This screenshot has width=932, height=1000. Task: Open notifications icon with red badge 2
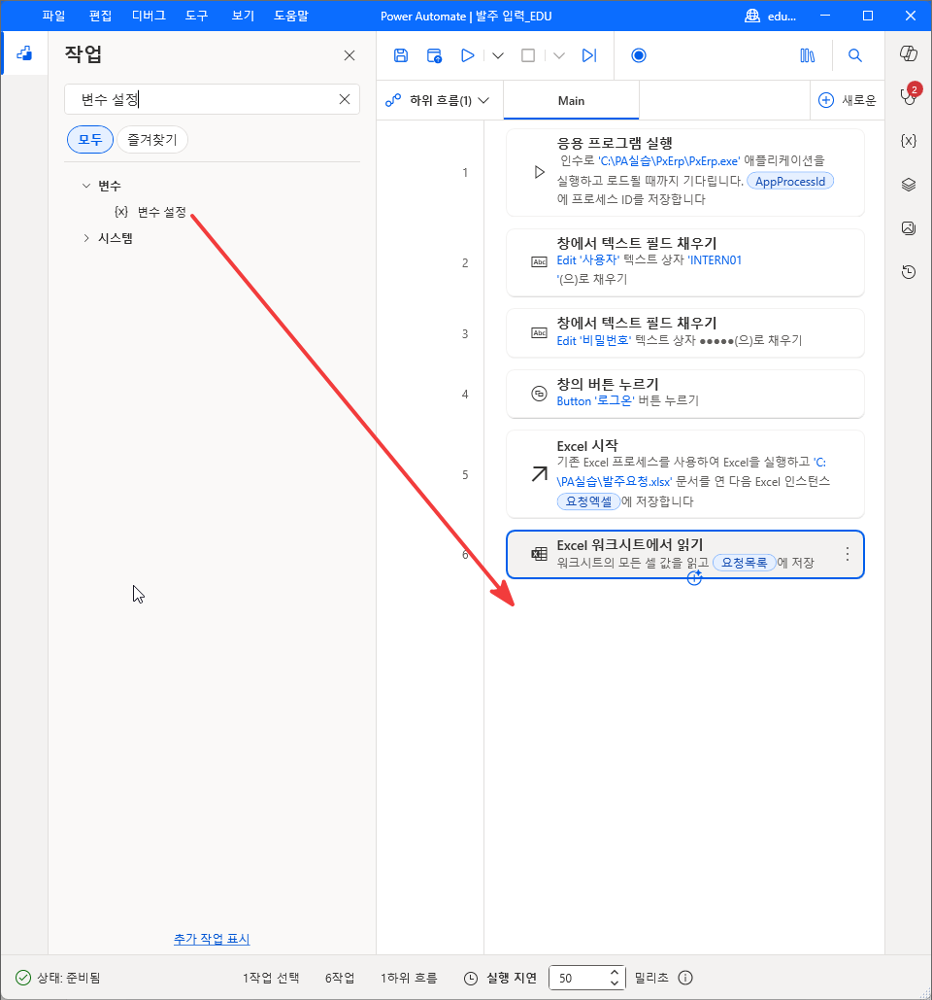909,95
